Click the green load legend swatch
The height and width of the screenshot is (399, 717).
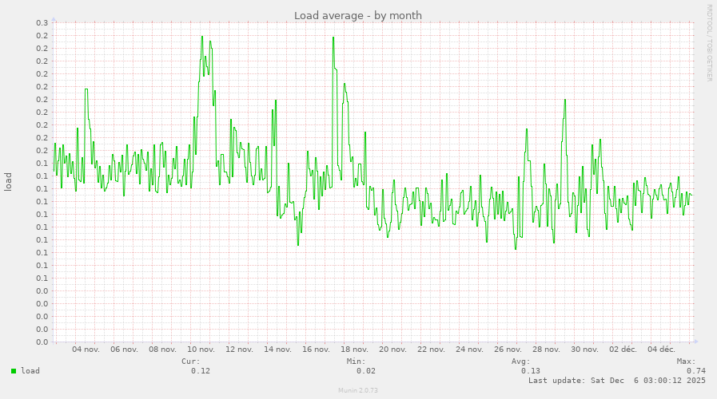14,371
